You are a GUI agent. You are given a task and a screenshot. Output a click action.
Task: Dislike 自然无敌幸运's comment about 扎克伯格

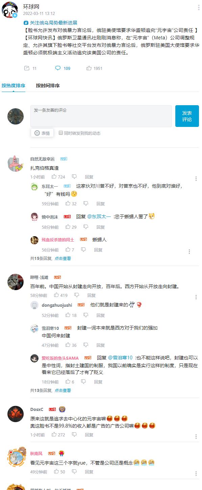[x=74, y=177]
